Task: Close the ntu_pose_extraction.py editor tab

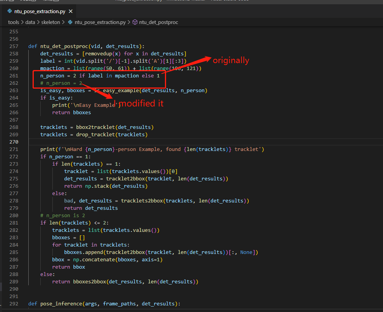Action: [x=70, y=11]
